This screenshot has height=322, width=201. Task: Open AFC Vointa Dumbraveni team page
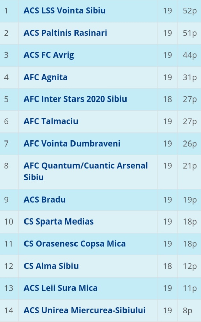[x=72, y=144]
